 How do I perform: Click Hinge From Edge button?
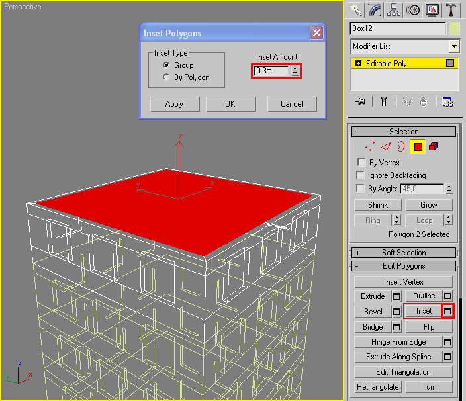point(398,342)
